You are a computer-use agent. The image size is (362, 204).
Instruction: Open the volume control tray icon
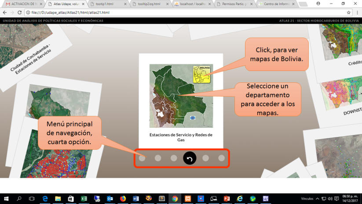[x=330, y=199]
